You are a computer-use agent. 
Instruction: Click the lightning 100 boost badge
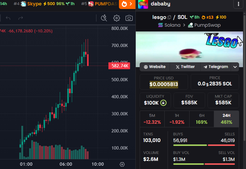pyautogui.click(x=221, y=17)
